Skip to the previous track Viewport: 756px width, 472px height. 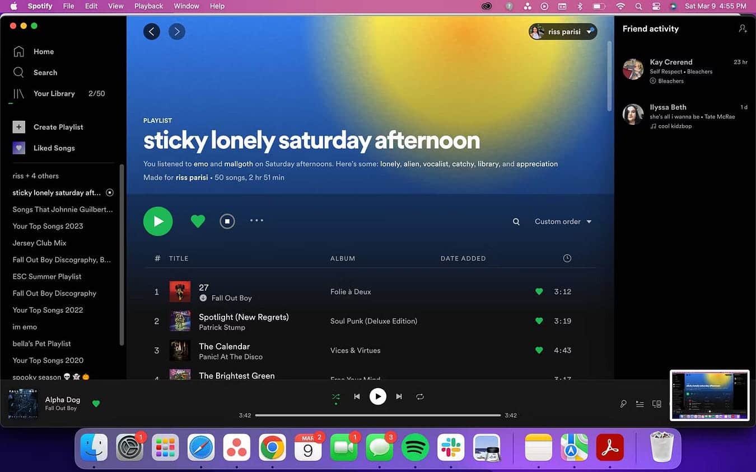[357, 397]
